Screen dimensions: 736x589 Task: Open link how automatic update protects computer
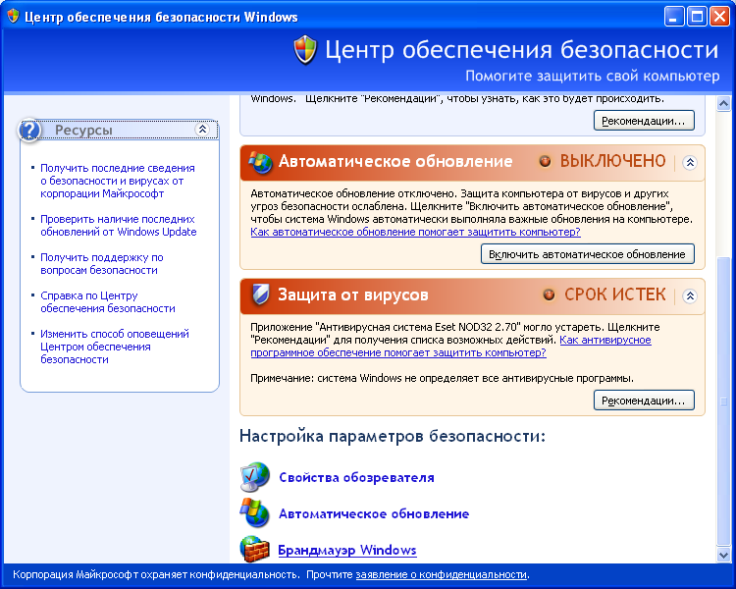pos(415,232)
